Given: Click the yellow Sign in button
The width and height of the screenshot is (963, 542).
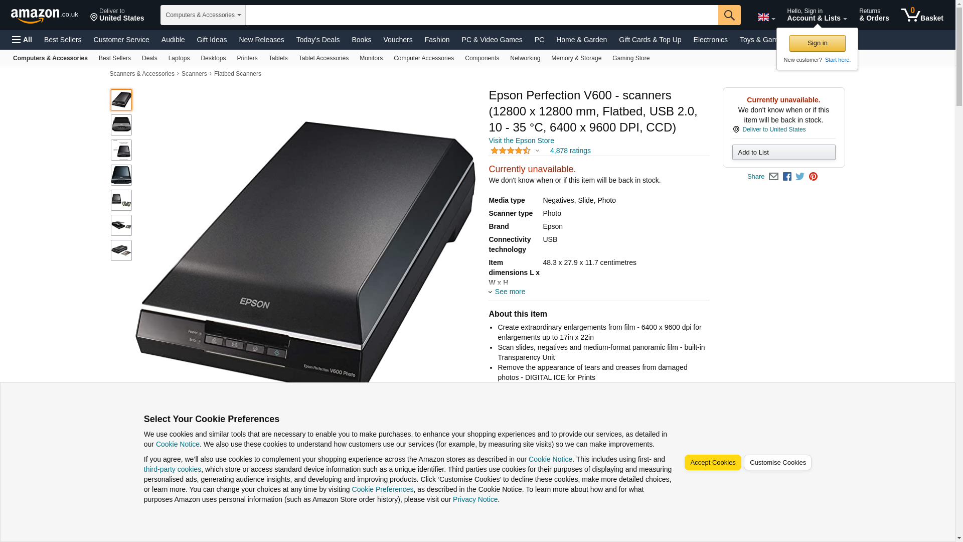Looking at the screenshot, I should [817, 43].
